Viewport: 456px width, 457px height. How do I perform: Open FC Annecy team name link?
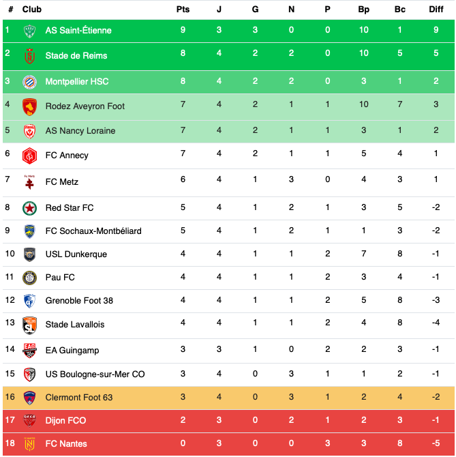(67, 156)
